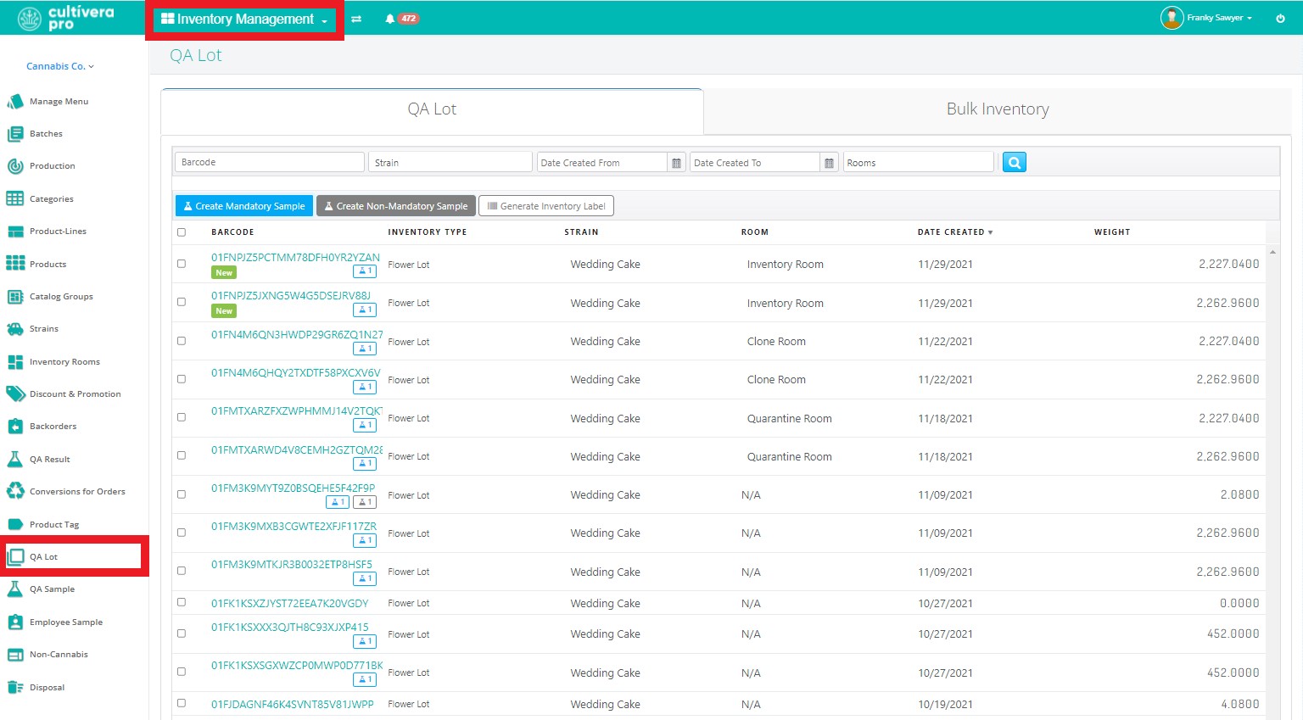The width and height of the screenshot is (1303, 720).
Task: Toggle the select-all checkbox in table header
Action: (x=182, y=232)
